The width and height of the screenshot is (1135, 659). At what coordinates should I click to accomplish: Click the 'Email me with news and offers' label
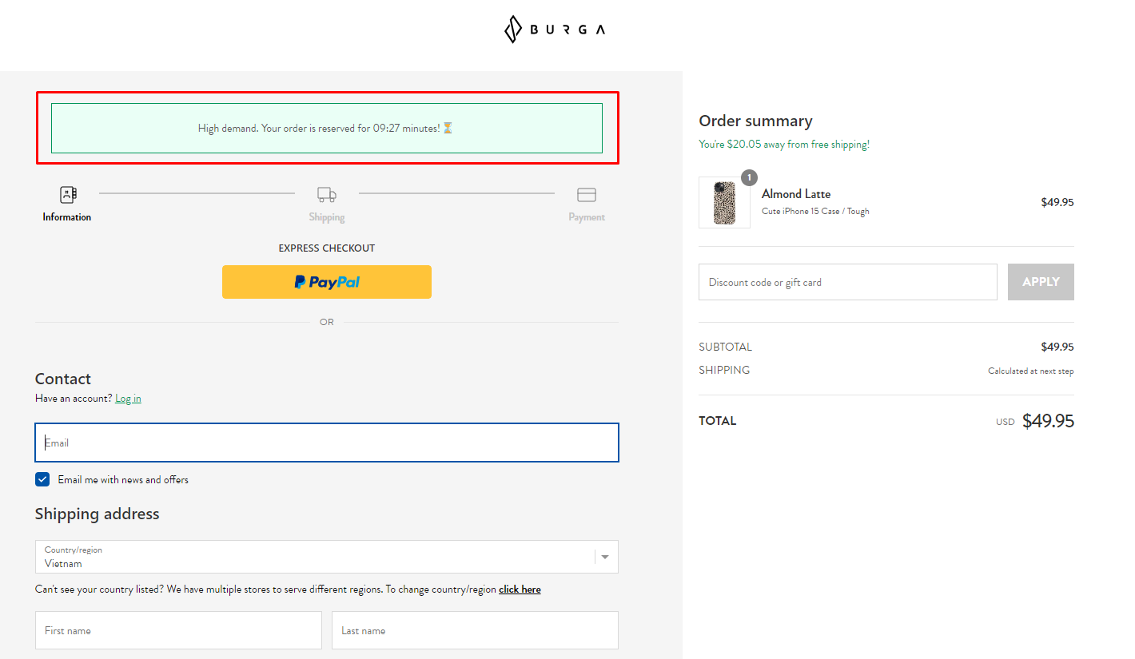click(123, 480)
